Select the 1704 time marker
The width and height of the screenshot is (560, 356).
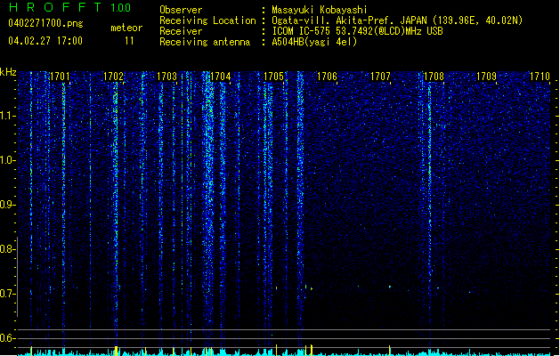click(221, 77)
